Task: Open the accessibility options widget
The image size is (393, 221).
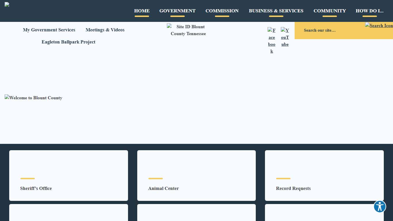Action: click(x=380, y=207)
